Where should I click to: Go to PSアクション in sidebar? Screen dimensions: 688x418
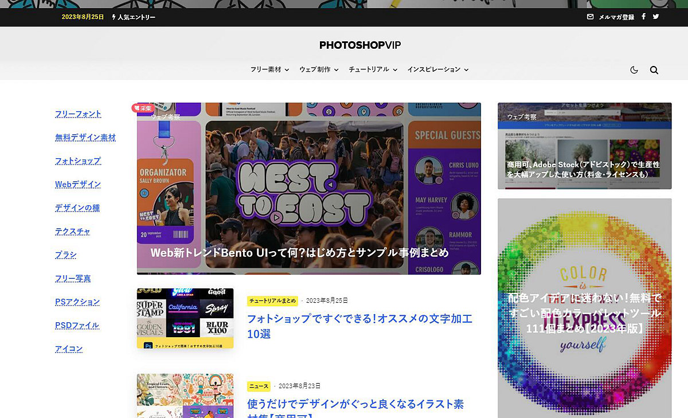pos(77,302)
